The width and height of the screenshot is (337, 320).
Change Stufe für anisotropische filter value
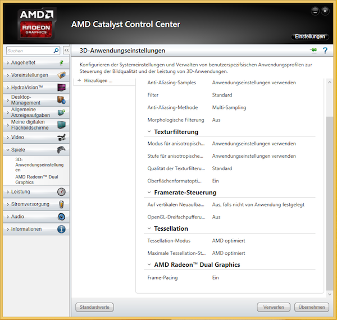coord(254,156)
